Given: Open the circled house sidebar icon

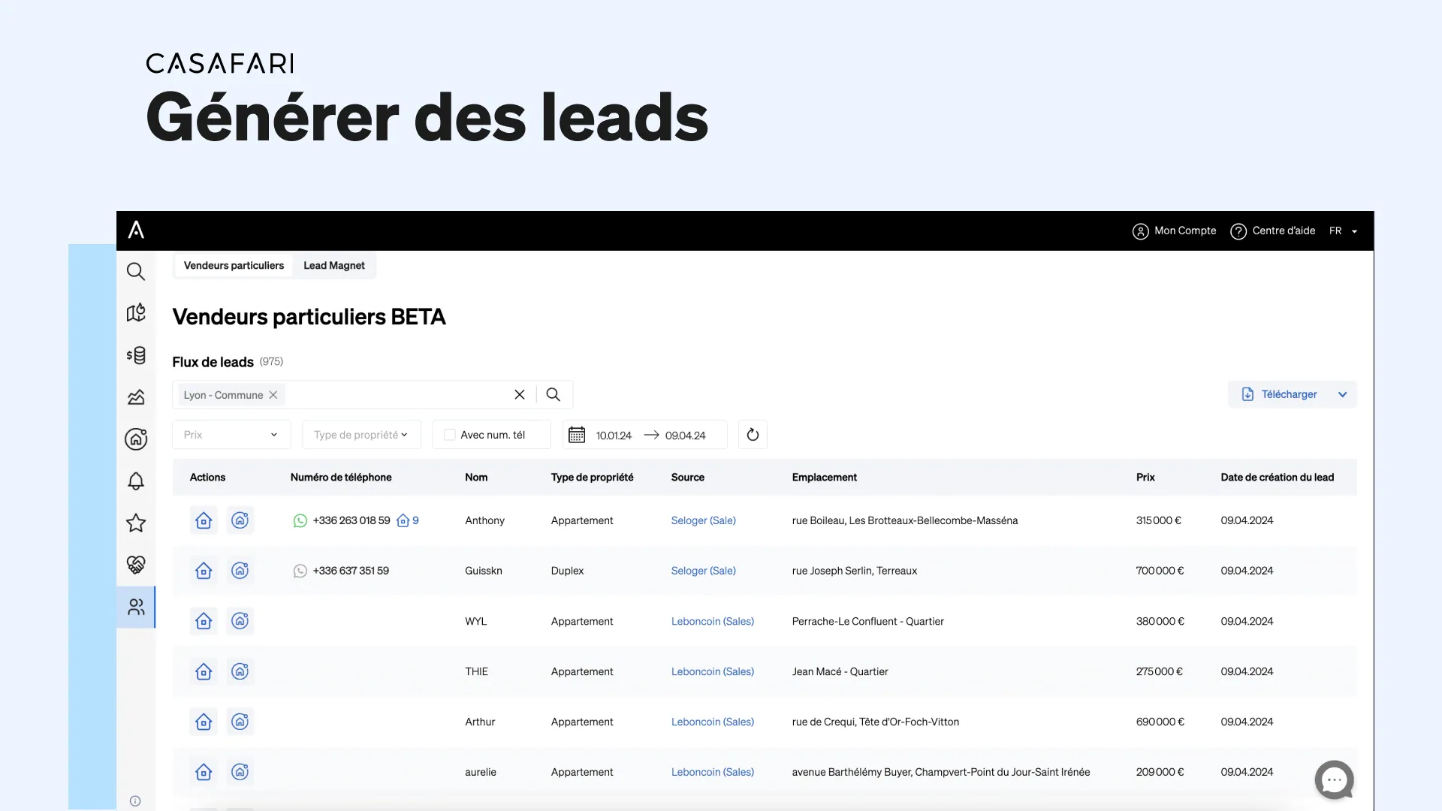Looking at the screenshot, I should (136, 439).
